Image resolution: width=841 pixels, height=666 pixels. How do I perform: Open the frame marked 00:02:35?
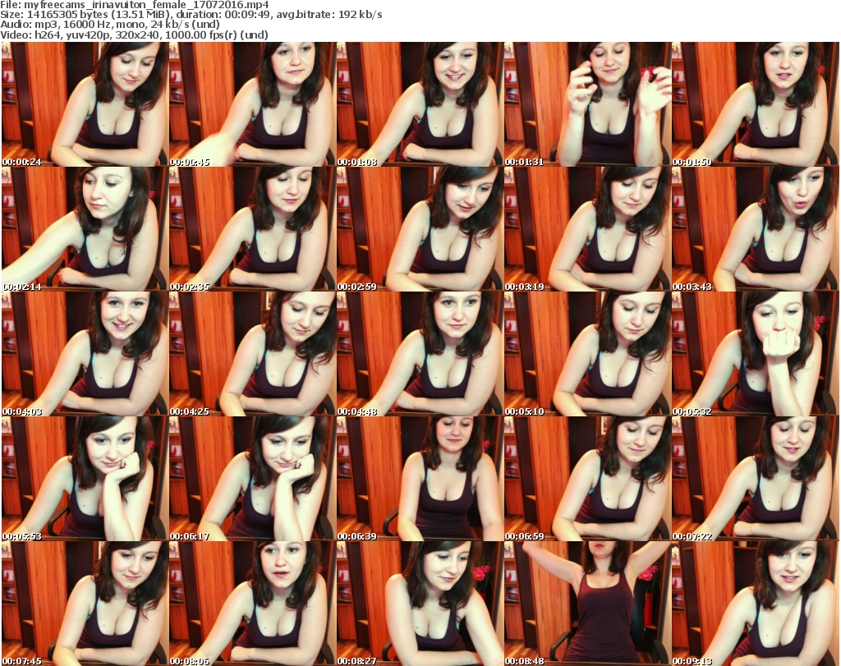(x=253, y=229)
